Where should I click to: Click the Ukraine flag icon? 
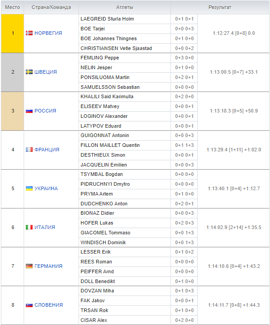click(29, 188)
